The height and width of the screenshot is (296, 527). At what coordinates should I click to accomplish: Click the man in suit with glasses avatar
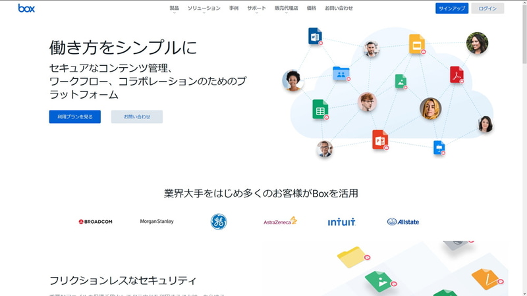(x=325, y=149)
